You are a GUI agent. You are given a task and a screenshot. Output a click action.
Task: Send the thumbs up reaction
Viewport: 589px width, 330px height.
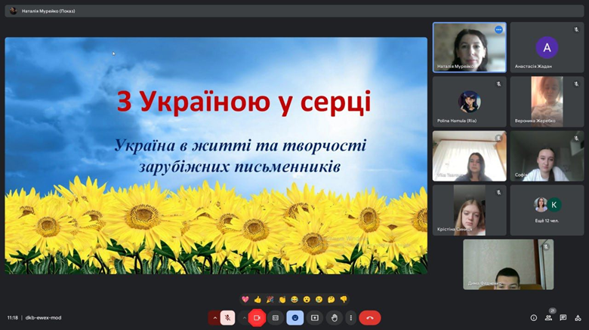point(257,299)
